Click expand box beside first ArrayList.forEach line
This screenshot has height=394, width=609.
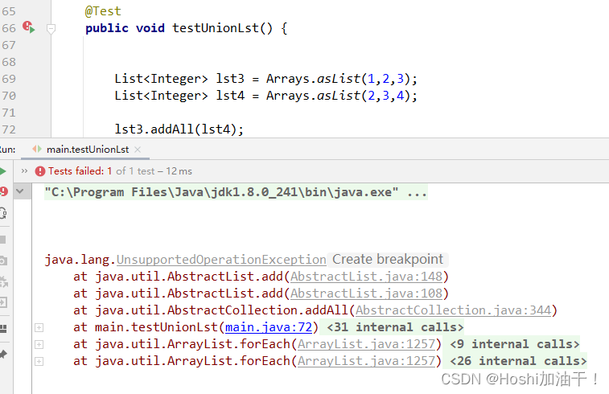39,344
